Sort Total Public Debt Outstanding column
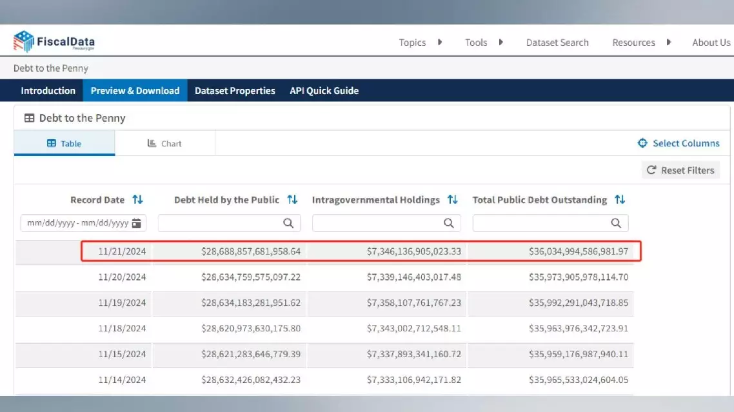 620,200
